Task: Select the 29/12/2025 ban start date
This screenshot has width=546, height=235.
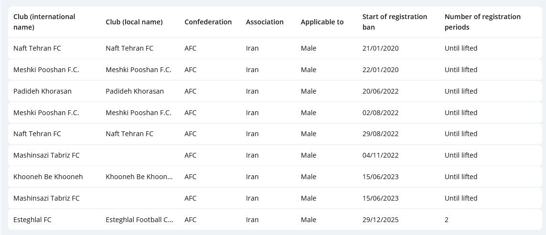Action: pos(380,220)
